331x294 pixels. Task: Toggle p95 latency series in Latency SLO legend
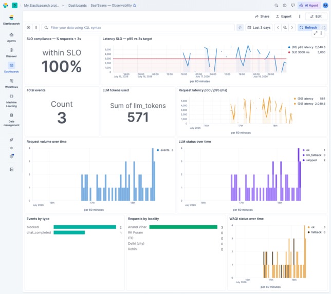pyautogui.click(x=302, y=47)
